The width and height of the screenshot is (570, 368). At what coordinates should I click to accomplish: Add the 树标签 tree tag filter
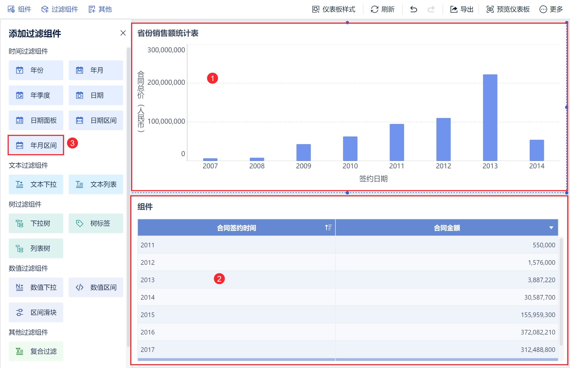(96, 223)
